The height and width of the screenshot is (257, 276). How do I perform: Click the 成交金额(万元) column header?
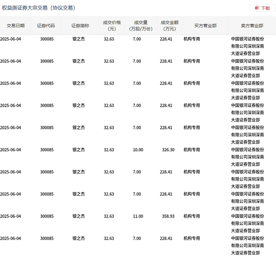pos(170,26)
